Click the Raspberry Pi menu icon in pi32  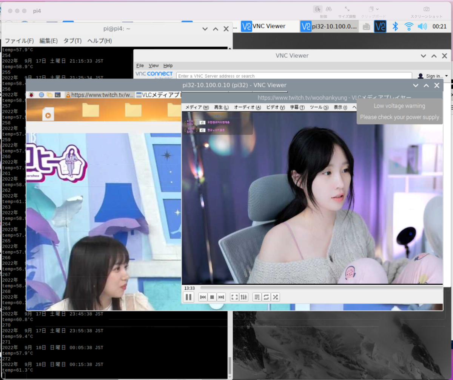(x=31, y=95)
